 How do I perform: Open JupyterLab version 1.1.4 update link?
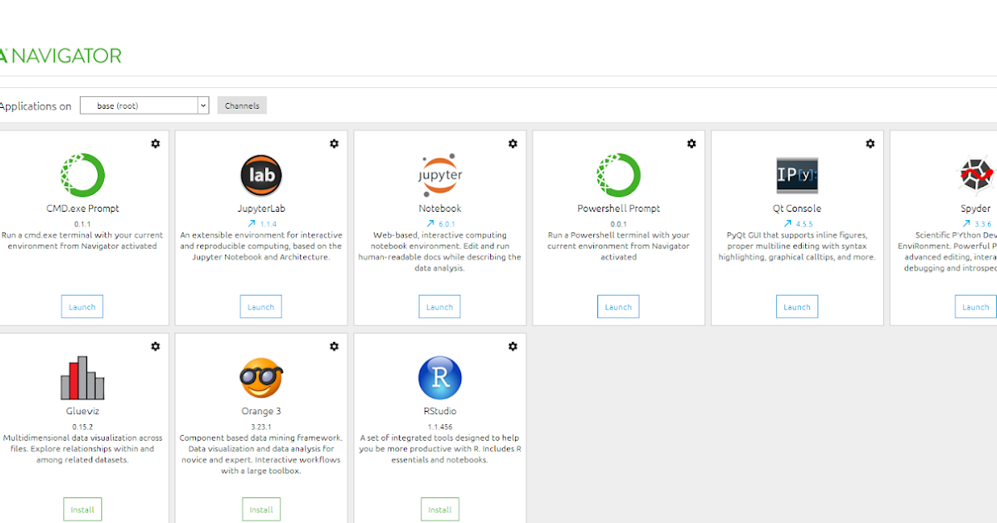click(261, 222)
